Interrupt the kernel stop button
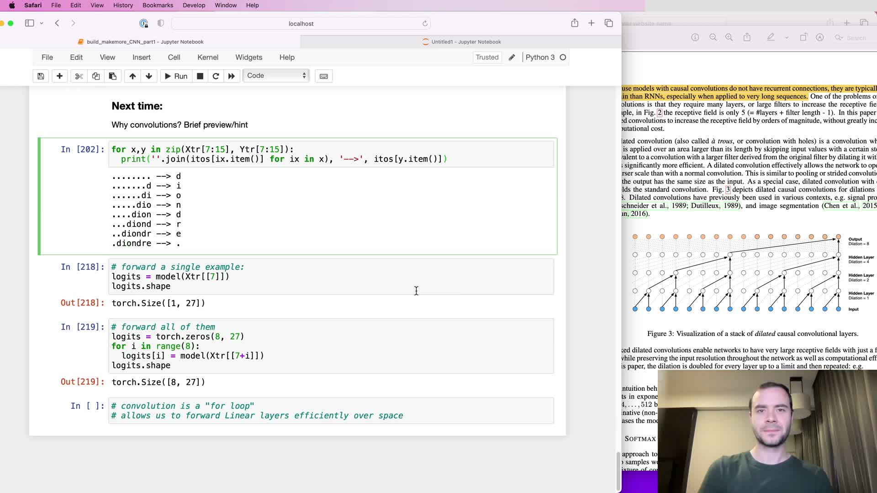 tap(200, 76)
